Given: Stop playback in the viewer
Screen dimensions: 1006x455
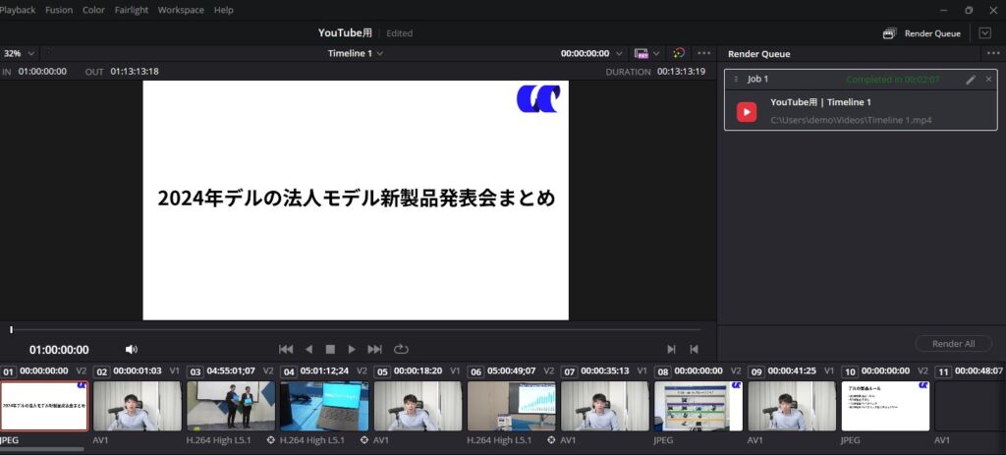Looking at the screenshot, I should (x=330, y=349).
